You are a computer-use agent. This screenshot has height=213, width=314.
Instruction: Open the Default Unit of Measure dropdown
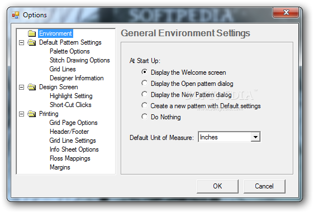click(255, 137)
